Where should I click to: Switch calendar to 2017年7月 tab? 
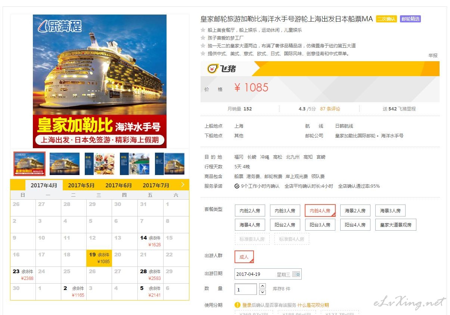pos(156,185)
